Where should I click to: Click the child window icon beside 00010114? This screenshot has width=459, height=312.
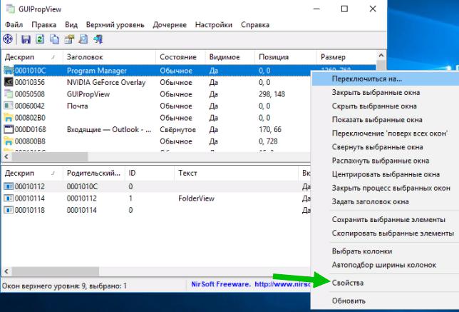pyautogui.click(x=9, y=198)
